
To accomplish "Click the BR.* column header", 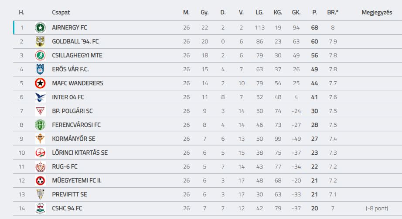I will click(x=333, y=12).
